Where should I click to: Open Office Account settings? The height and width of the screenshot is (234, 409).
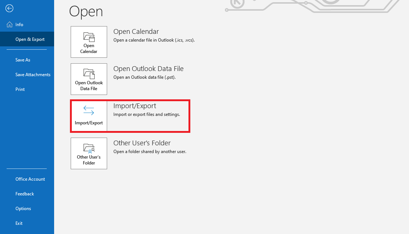(x=30, y=179)
